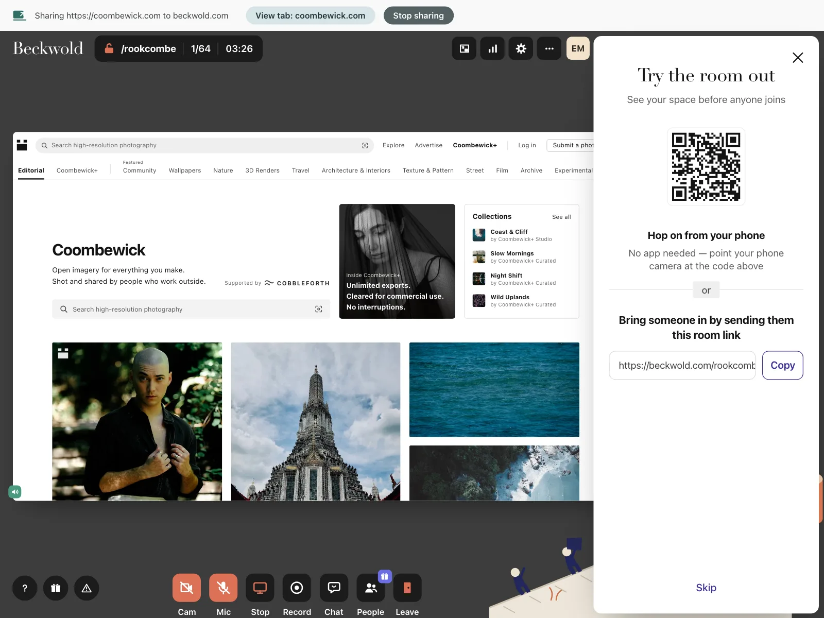The width and height of the screenshot is (824, 618).
Task: Toggle the Cam button on
Action: pos(186,588)
